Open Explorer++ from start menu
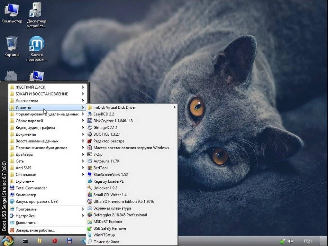This screenshot has width=328, height=246. pos(47,181)
